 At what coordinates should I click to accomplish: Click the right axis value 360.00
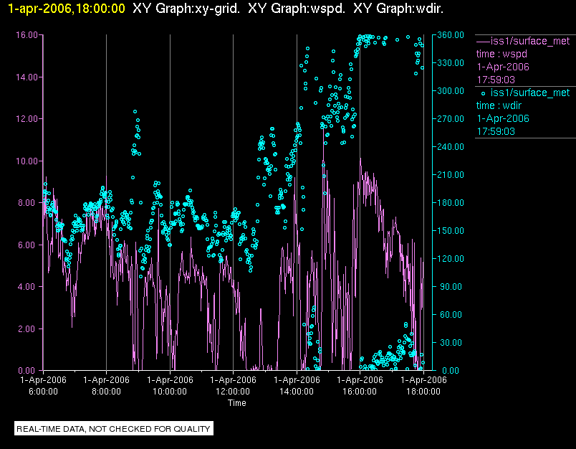point(451,35)
